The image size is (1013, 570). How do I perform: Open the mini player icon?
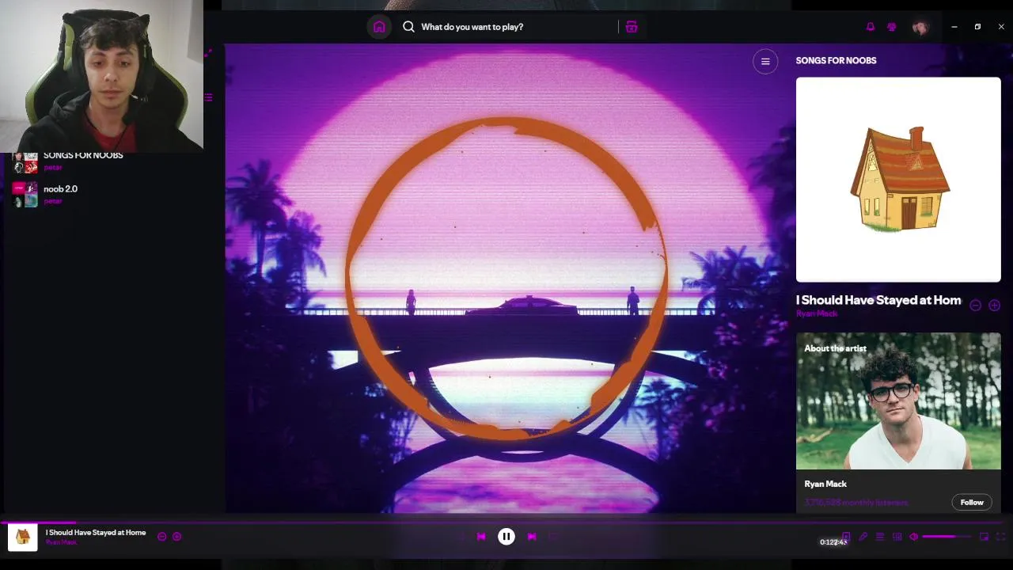[x=985, y=537]
